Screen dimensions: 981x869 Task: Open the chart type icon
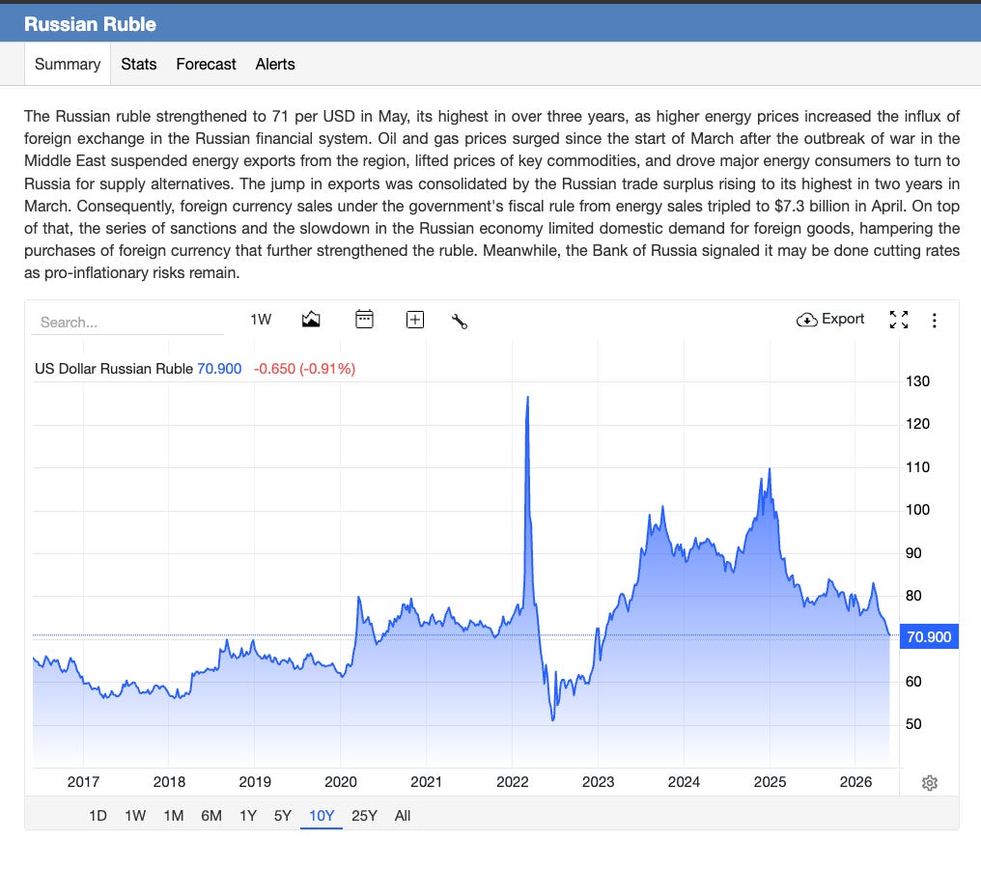tap(311, 320)
